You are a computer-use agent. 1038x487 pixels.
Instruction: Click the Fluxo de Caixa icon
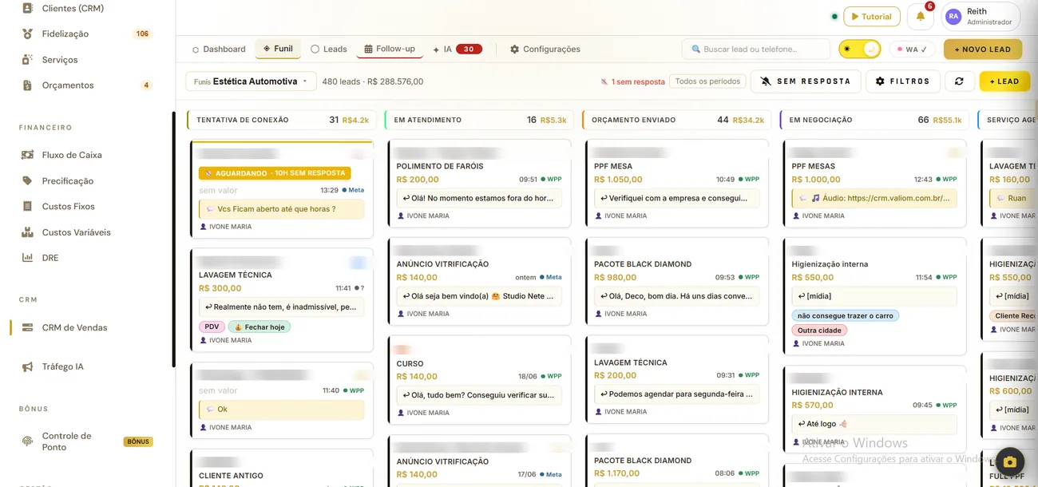(27, 155)
